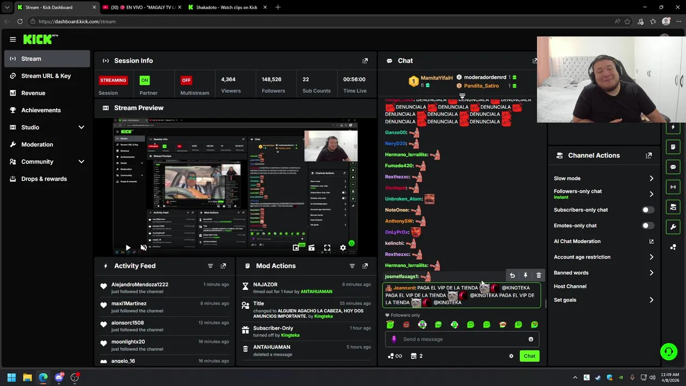Open the hamburger menu beside Kick logo
The image size is (686, 386).
pos(12,39)
